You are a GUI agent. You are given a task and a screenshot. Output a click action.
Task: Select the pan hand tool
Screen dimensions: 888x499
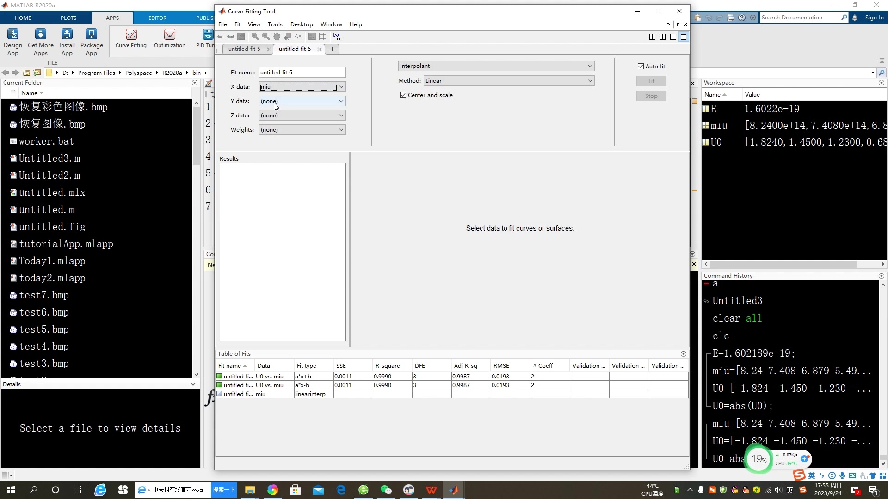(277, 37)
